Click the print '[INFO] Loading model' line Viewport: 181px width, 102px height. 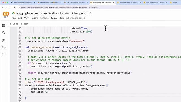coord(56,82)
